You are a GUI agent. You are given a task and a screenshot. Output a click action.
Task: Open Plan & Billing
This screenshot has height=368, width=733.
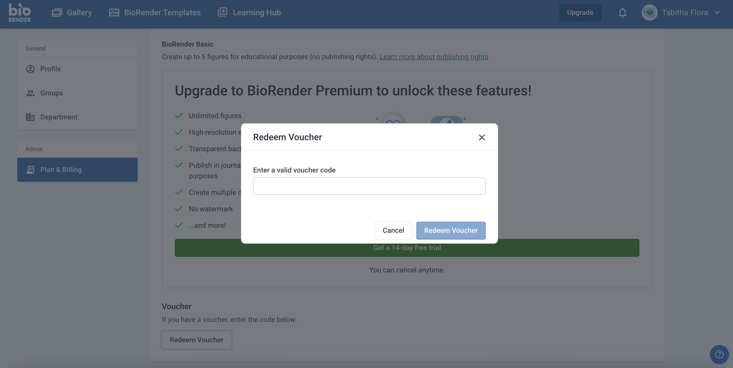click(x=61, y=169)
